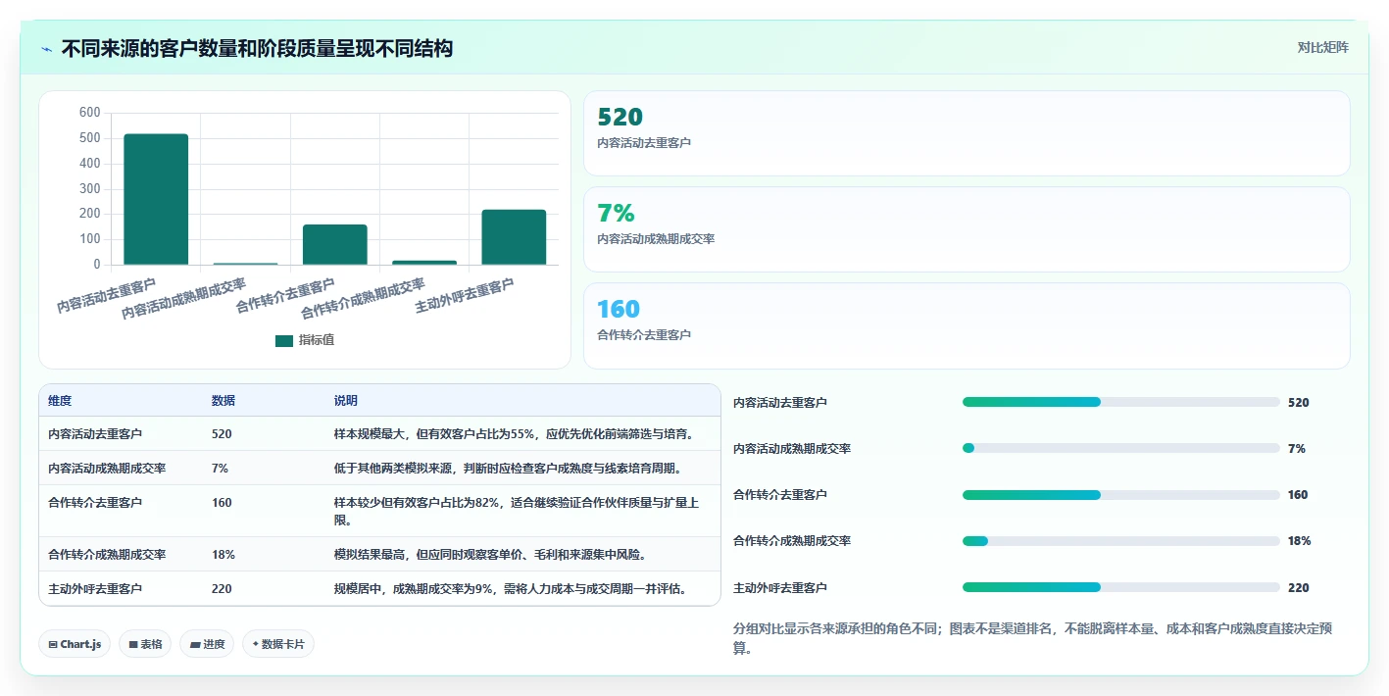Select the table cell 主动外呼去重客户 in 维度 column
1389x696 pixels.
click(x=95, y=588)
